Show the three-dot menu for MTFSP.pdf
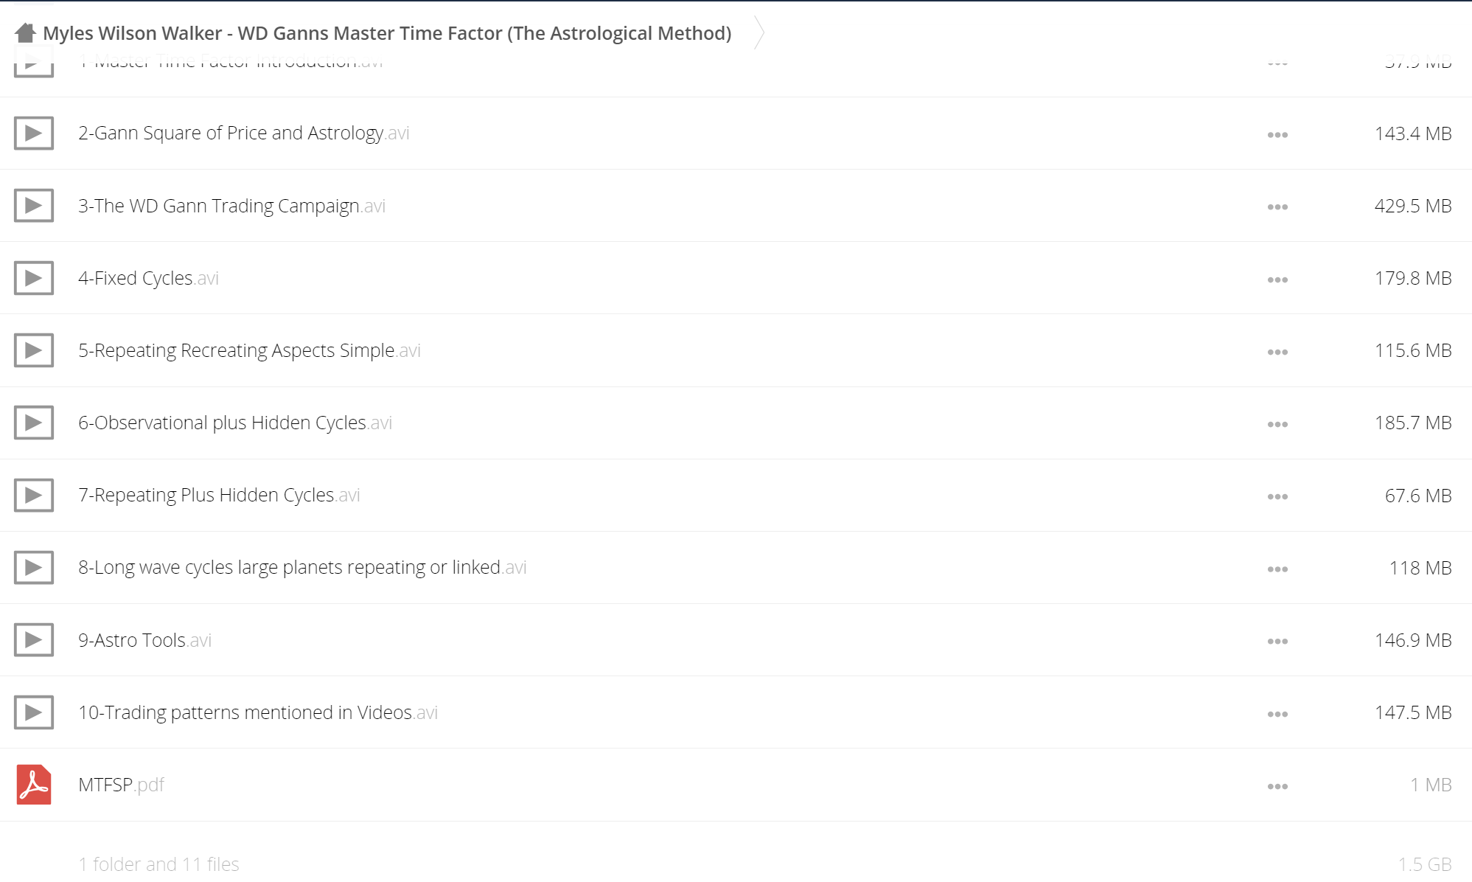This screenshot has width=1472, height=882. point(1277,786)
